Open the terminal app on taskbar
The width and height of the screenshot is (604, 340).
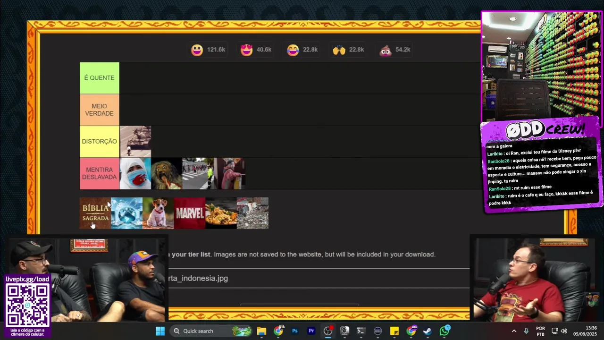361,331
